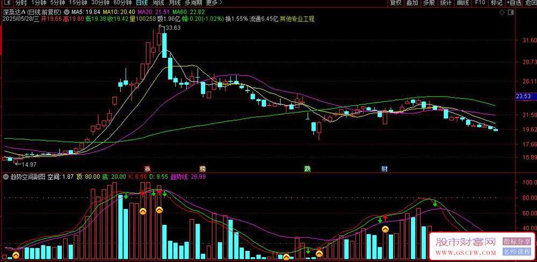Select the 月线 monthly chart tab
This screenshot has height=262, width=537.
click(175, 3)
